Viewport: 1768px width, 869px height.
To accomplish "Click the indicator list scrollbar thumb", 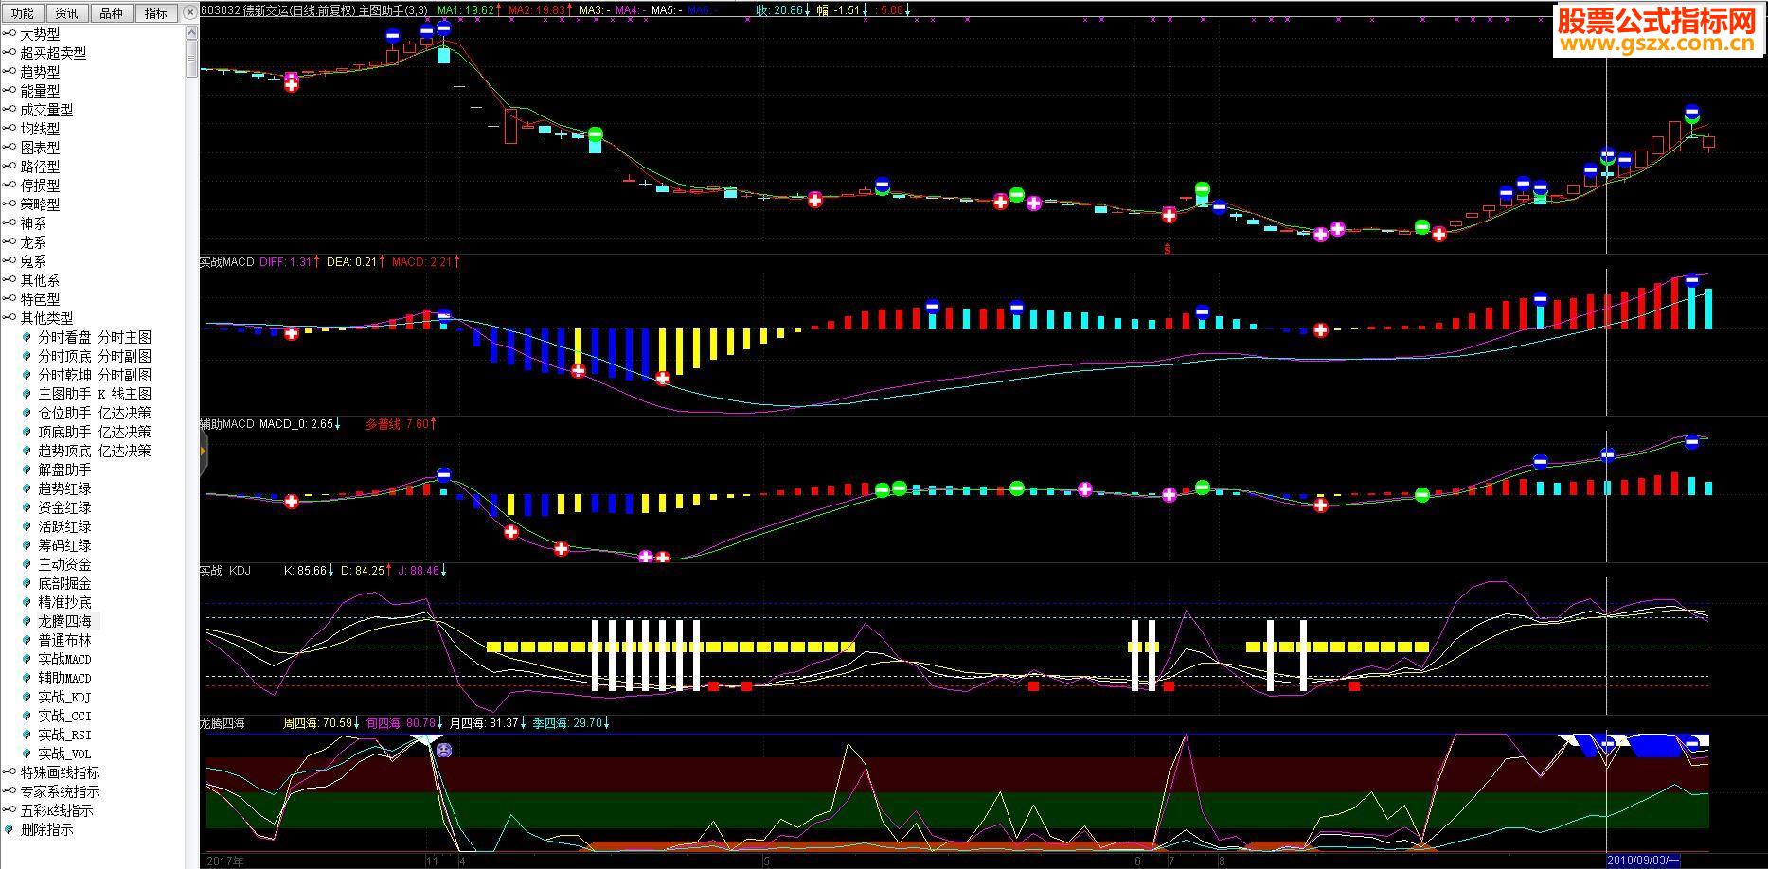I will (191, 59).
